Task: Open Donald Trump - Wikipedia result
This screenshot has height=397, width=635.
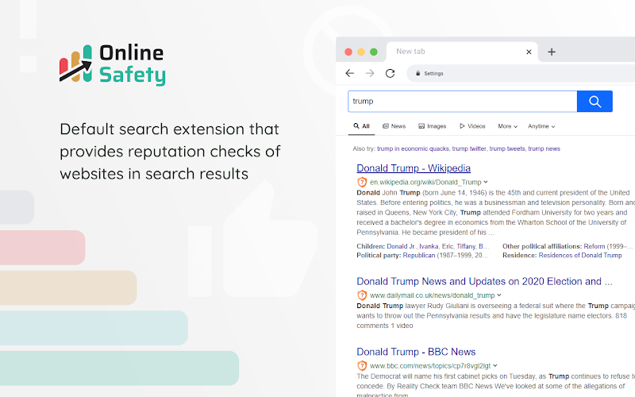Action: coord(414,168)
